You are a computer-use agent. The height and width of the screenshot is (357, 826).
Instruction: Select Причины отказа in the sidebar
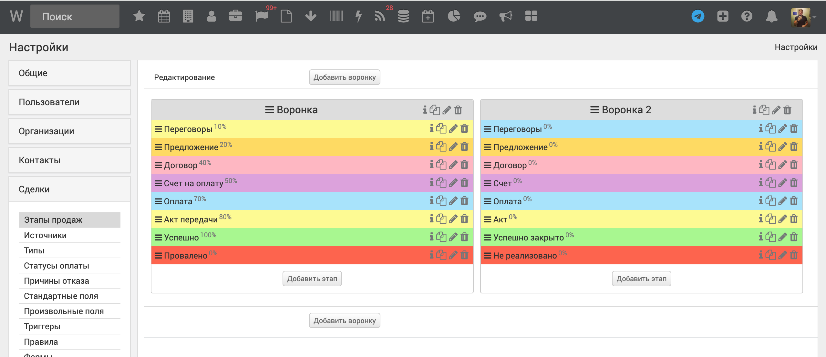pos(57,281)
